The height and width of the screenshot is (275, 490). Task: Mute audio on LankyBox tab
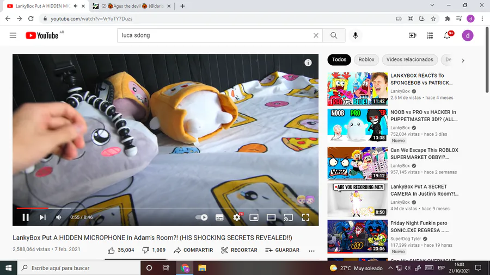tap(76, 6)
